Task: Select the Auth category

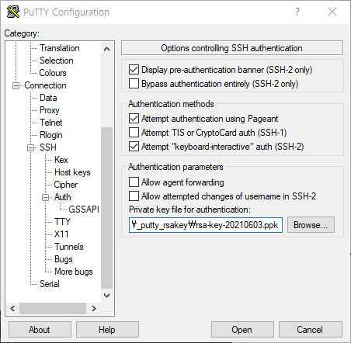Action: pos(62,197)
